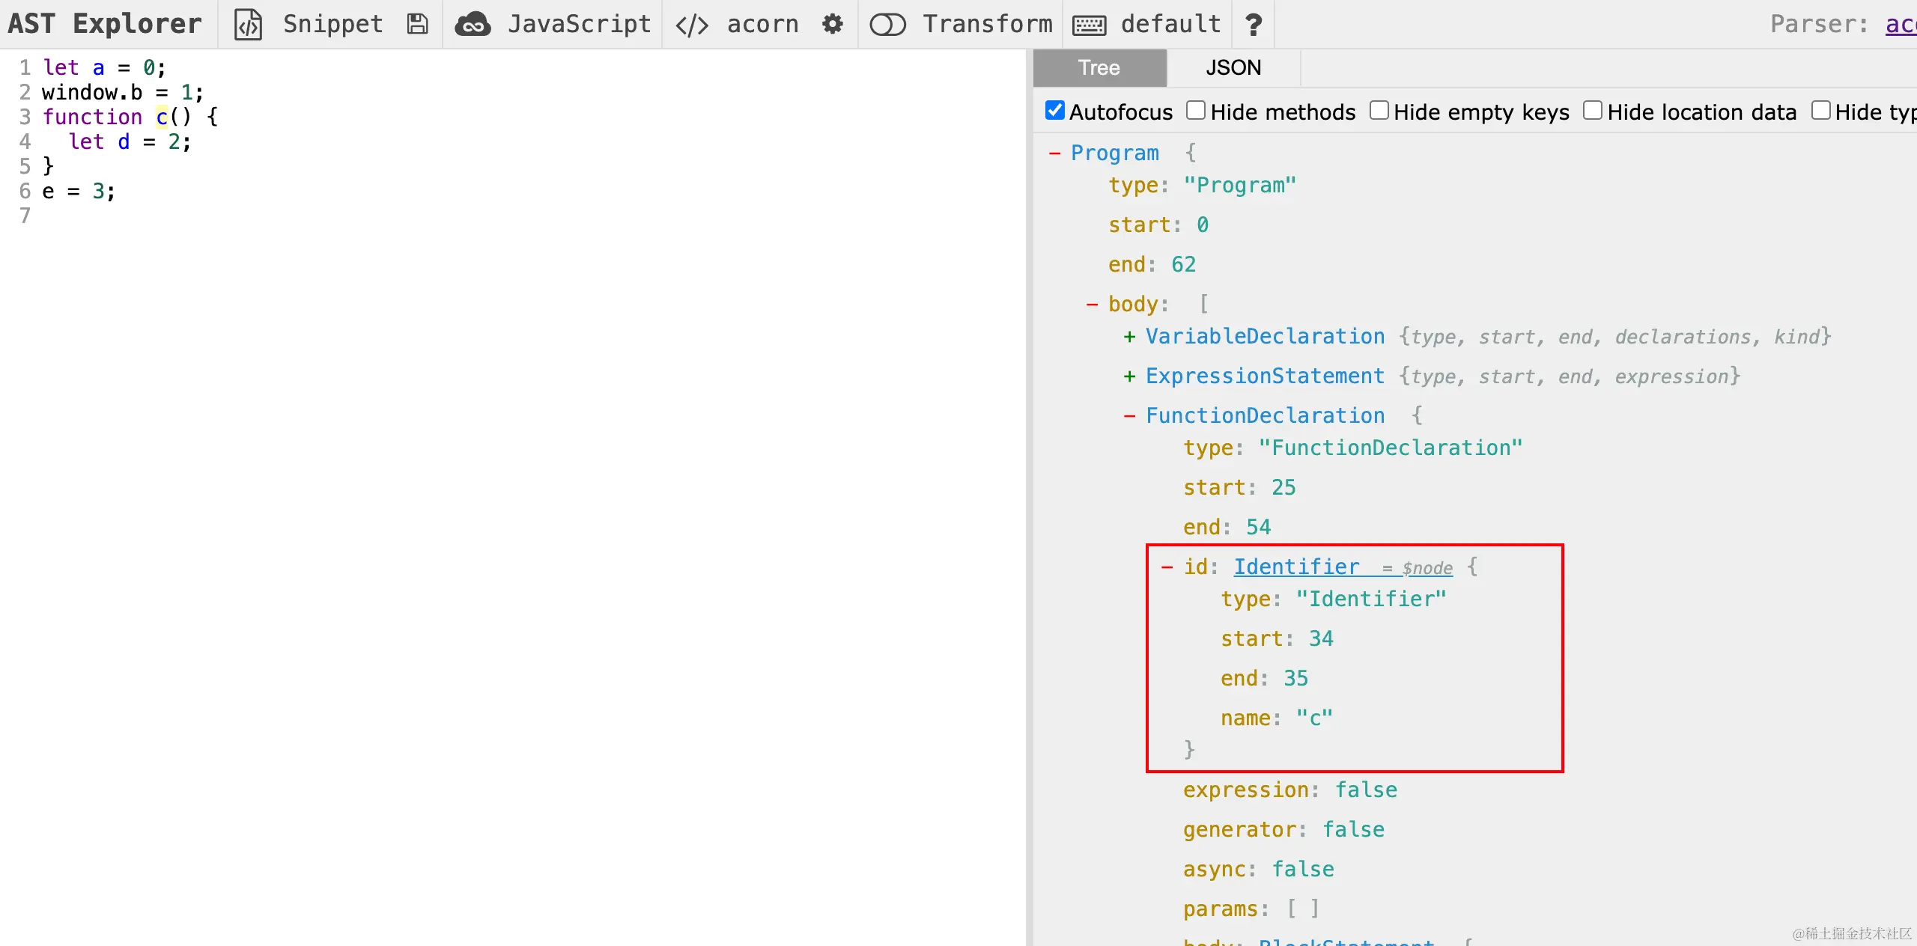Click the Snippet new-file icon
The width and height of the screenshot is (1917, 946).
click(x=248, y=25)
